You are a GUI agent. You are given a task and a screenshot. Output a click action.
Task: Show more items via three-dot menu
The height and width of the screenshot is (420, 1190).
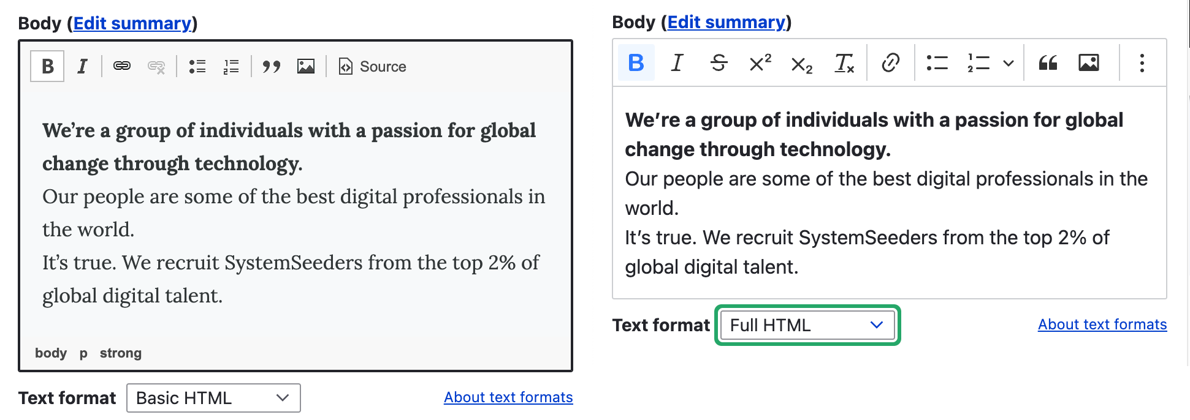(1142, 62)
